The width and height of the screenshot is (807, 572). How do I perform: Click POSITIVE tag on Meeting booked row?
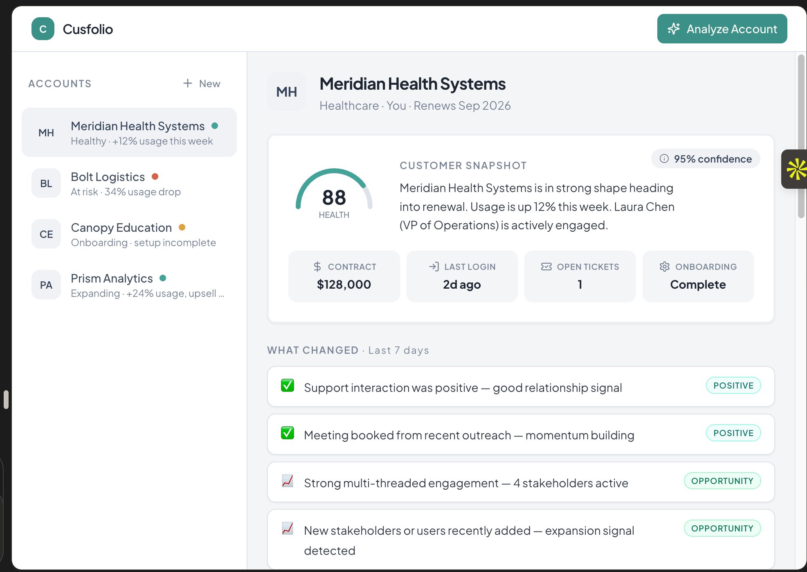click(733, 433)
